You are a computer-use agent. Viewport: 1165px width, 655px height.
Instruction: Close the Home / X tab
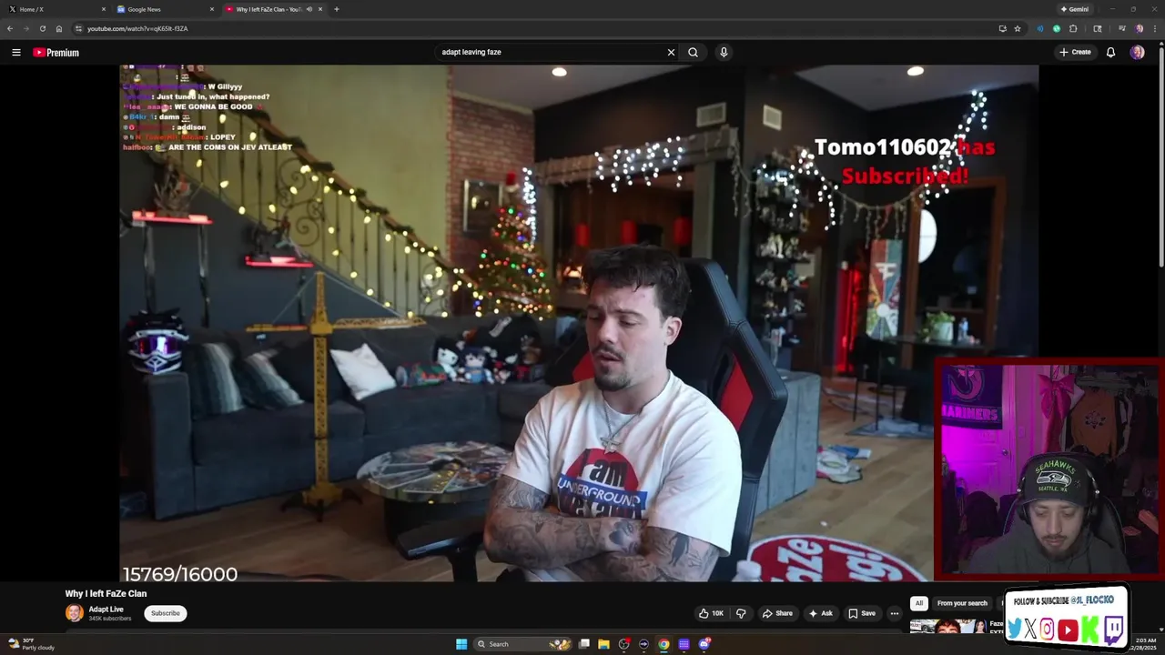tap(104, 9)
